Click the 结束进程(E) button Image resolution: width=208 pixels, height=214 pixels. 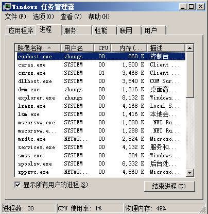coord(169,186)
